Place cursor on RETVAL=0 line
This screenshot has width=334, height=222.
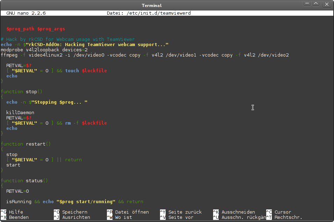pyautogui.click(x=17, y=191)
